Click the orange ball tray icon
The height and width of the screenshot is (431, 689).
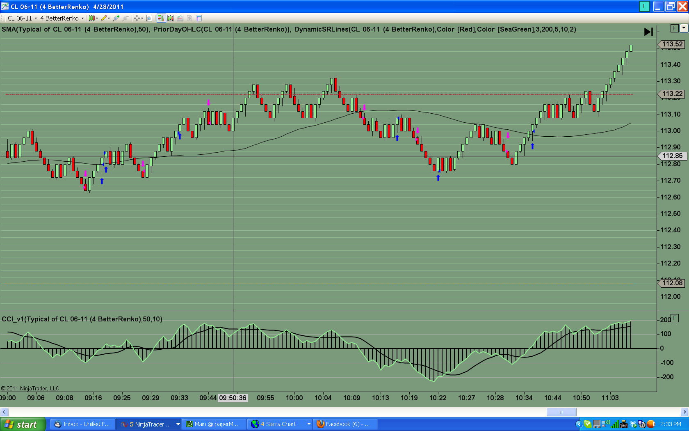(x=651, y=424)
